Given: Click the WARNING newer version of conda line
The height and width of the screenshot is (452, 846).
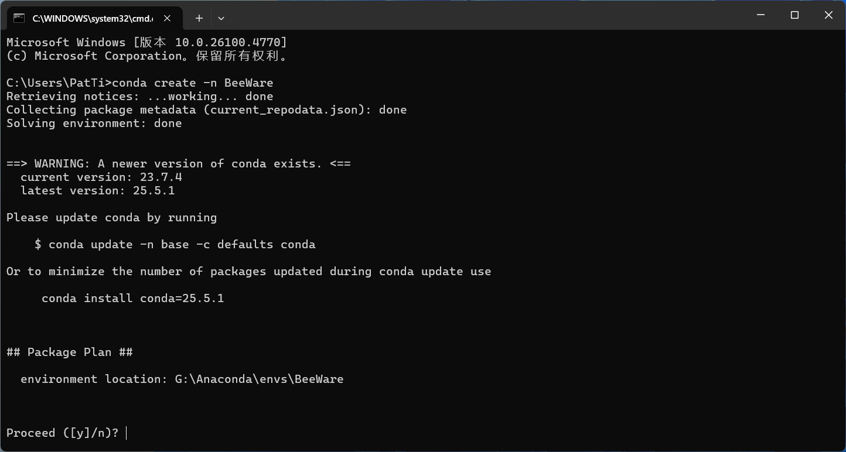Looking at the screenshot, I should pos(179,164).
